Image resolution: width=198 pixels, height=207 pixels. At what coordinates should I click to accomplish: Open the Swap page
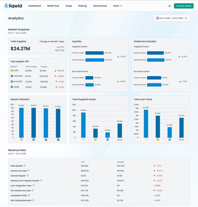pyautogui.click(x=69, y=6)
